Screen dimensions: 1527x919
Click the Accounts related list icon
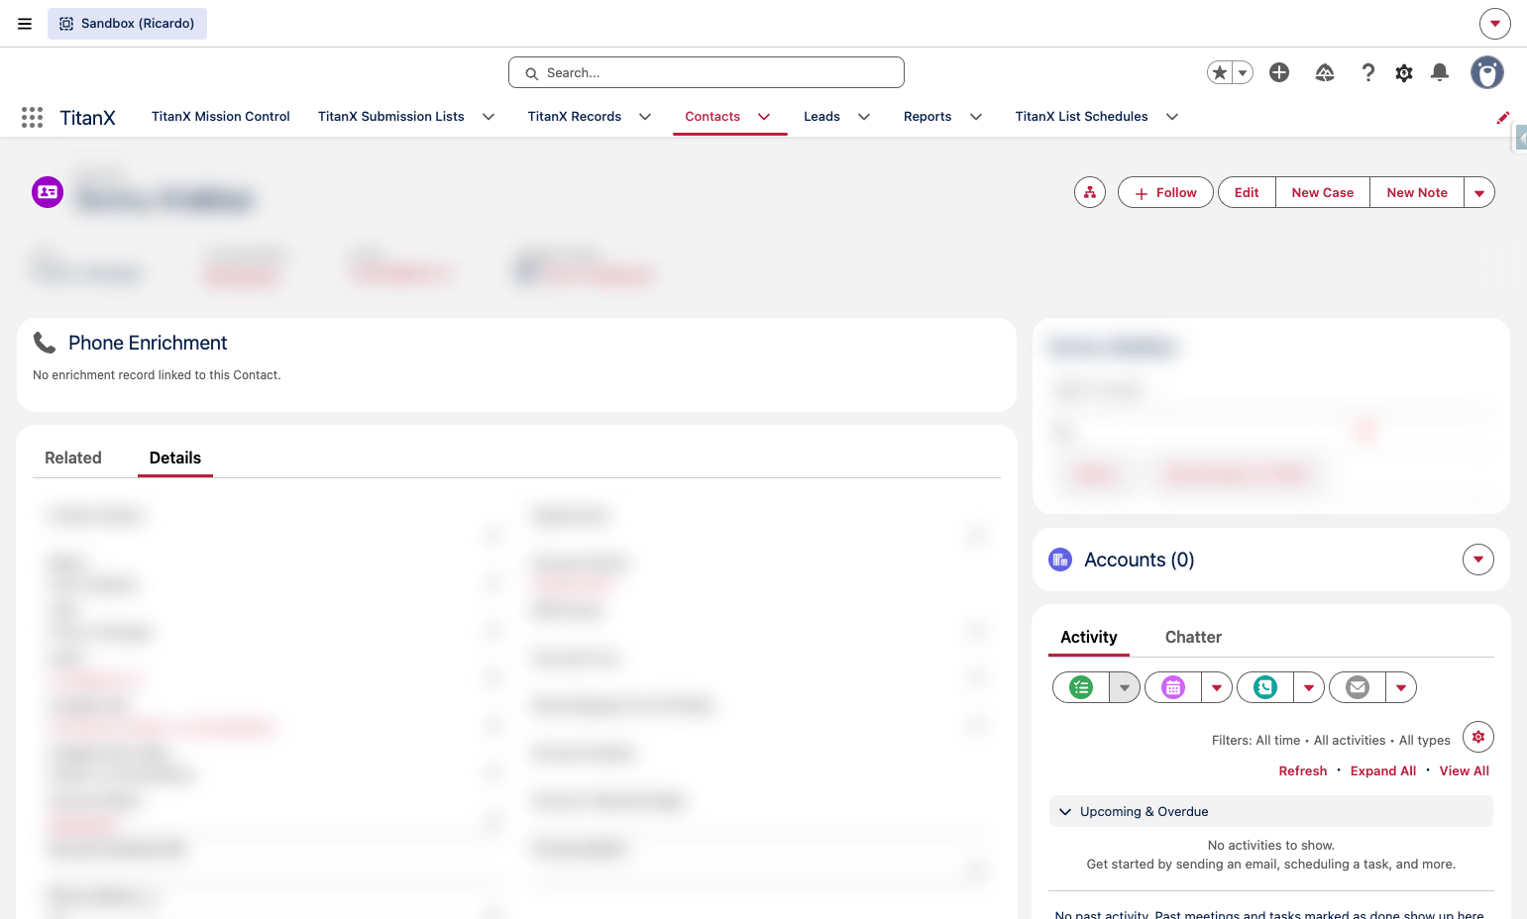pos(1060,560)
